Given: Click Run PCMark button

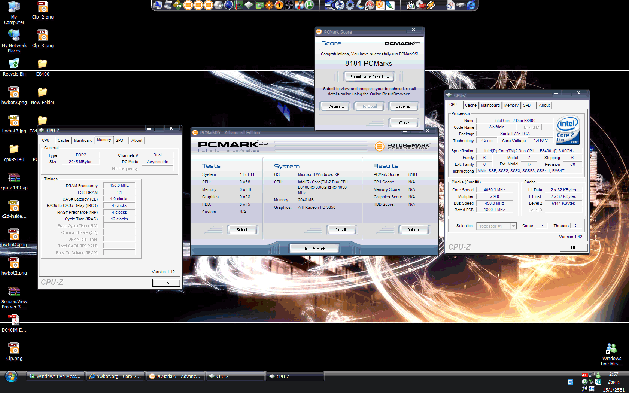Looking at the screenshot, I should (x=314, y=249).
